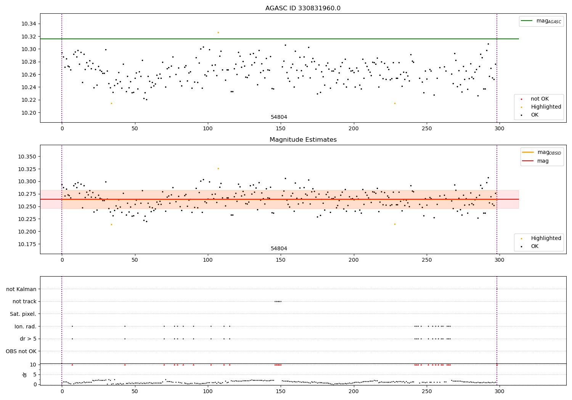Viewport: 572px width, 400px height.
Task: Click the 'OBS not OK' axis label
Action: (21, 351)
